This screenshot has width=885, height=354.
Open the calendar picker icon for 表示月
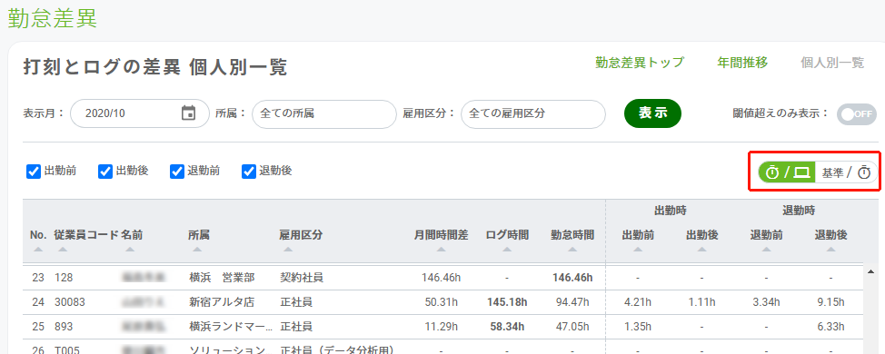[188, 113]
